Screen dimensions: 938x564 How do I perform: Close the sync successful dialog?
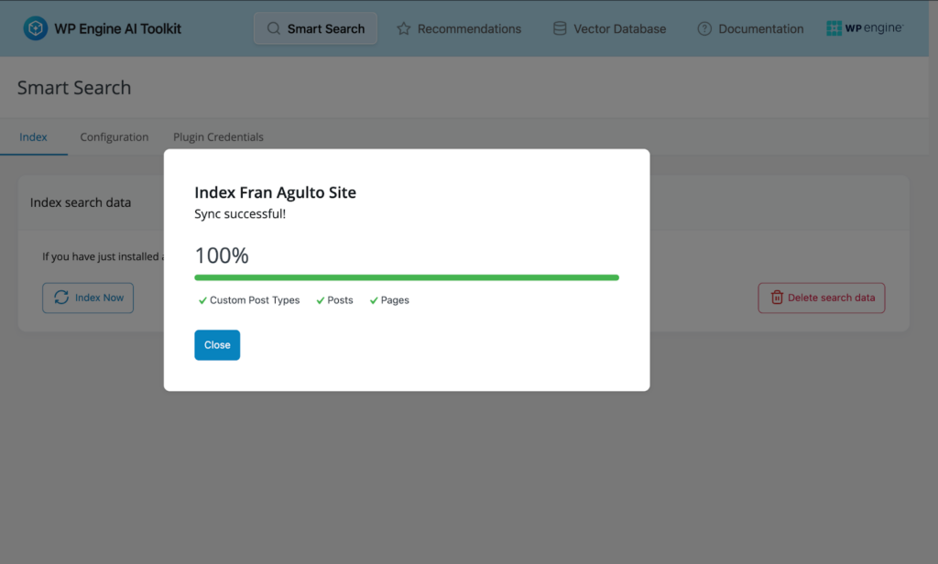point(217,345)
